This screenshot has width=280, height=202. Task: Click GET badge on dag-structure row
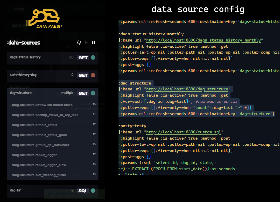tap(83, 93)
